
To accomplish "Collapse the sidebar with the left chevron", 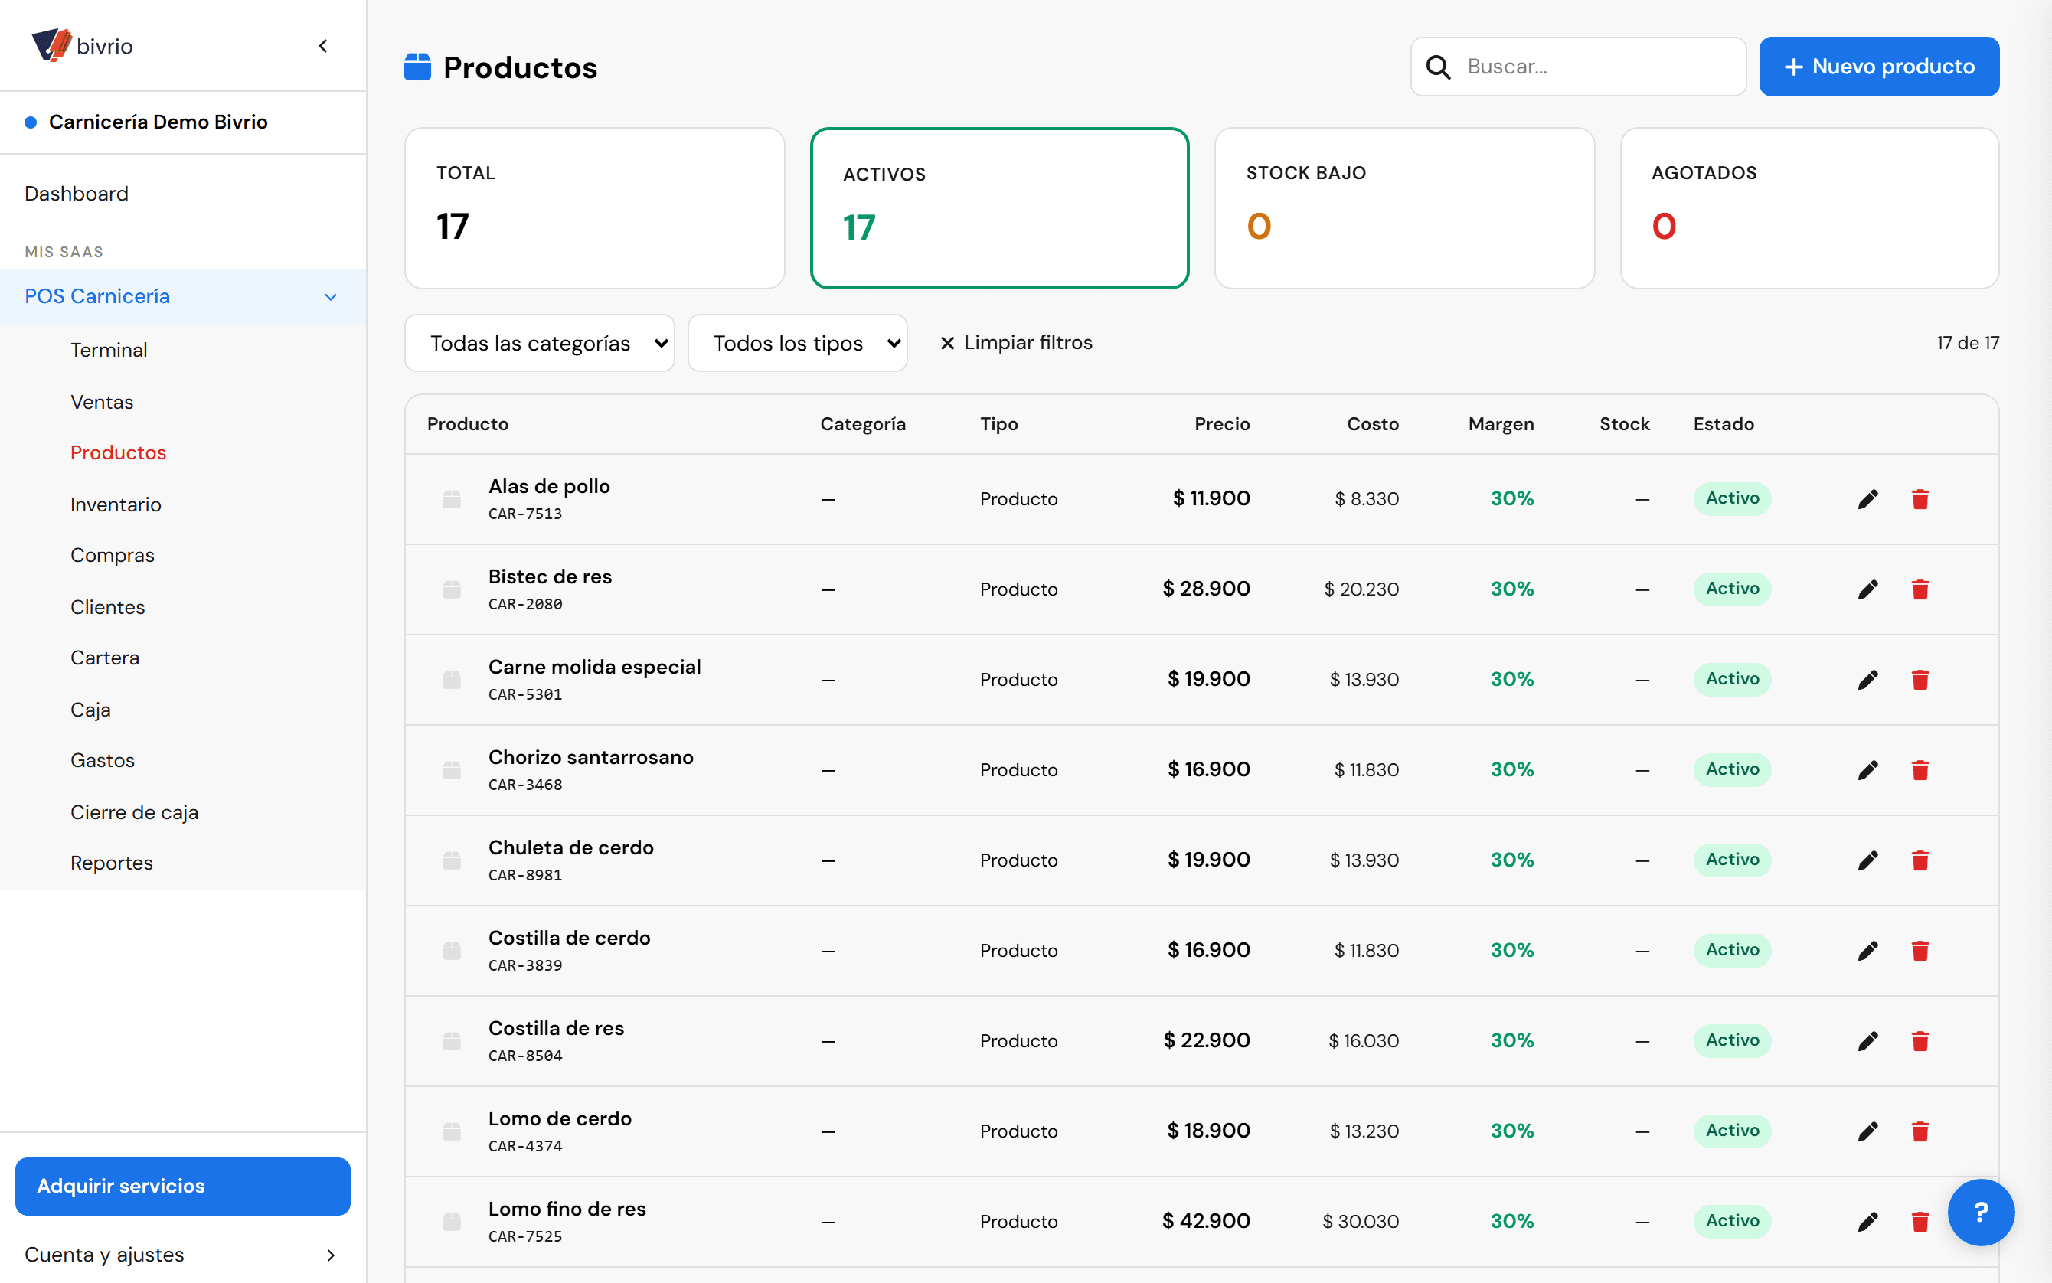I will (x=323, y=46).
